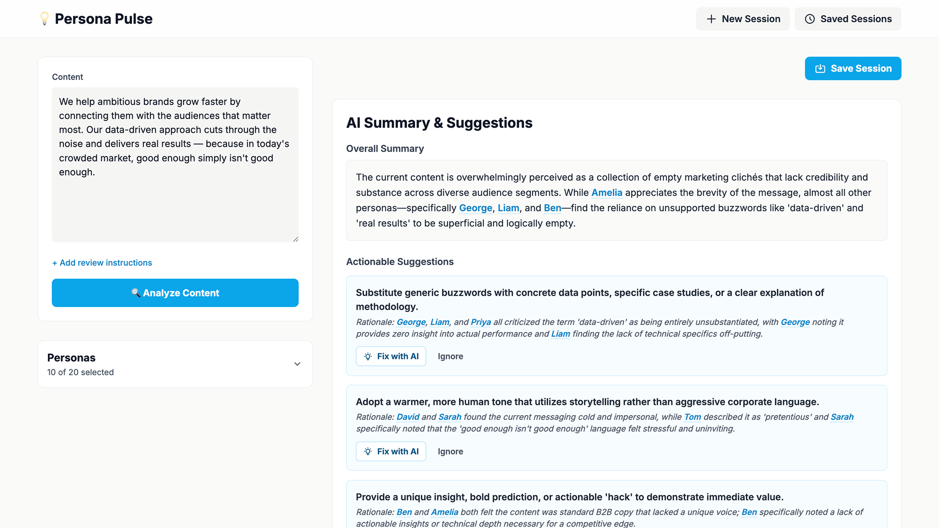This screenshot has width=939, height=528.
Task: Open the Personas section header
Action: click(71, 358)
